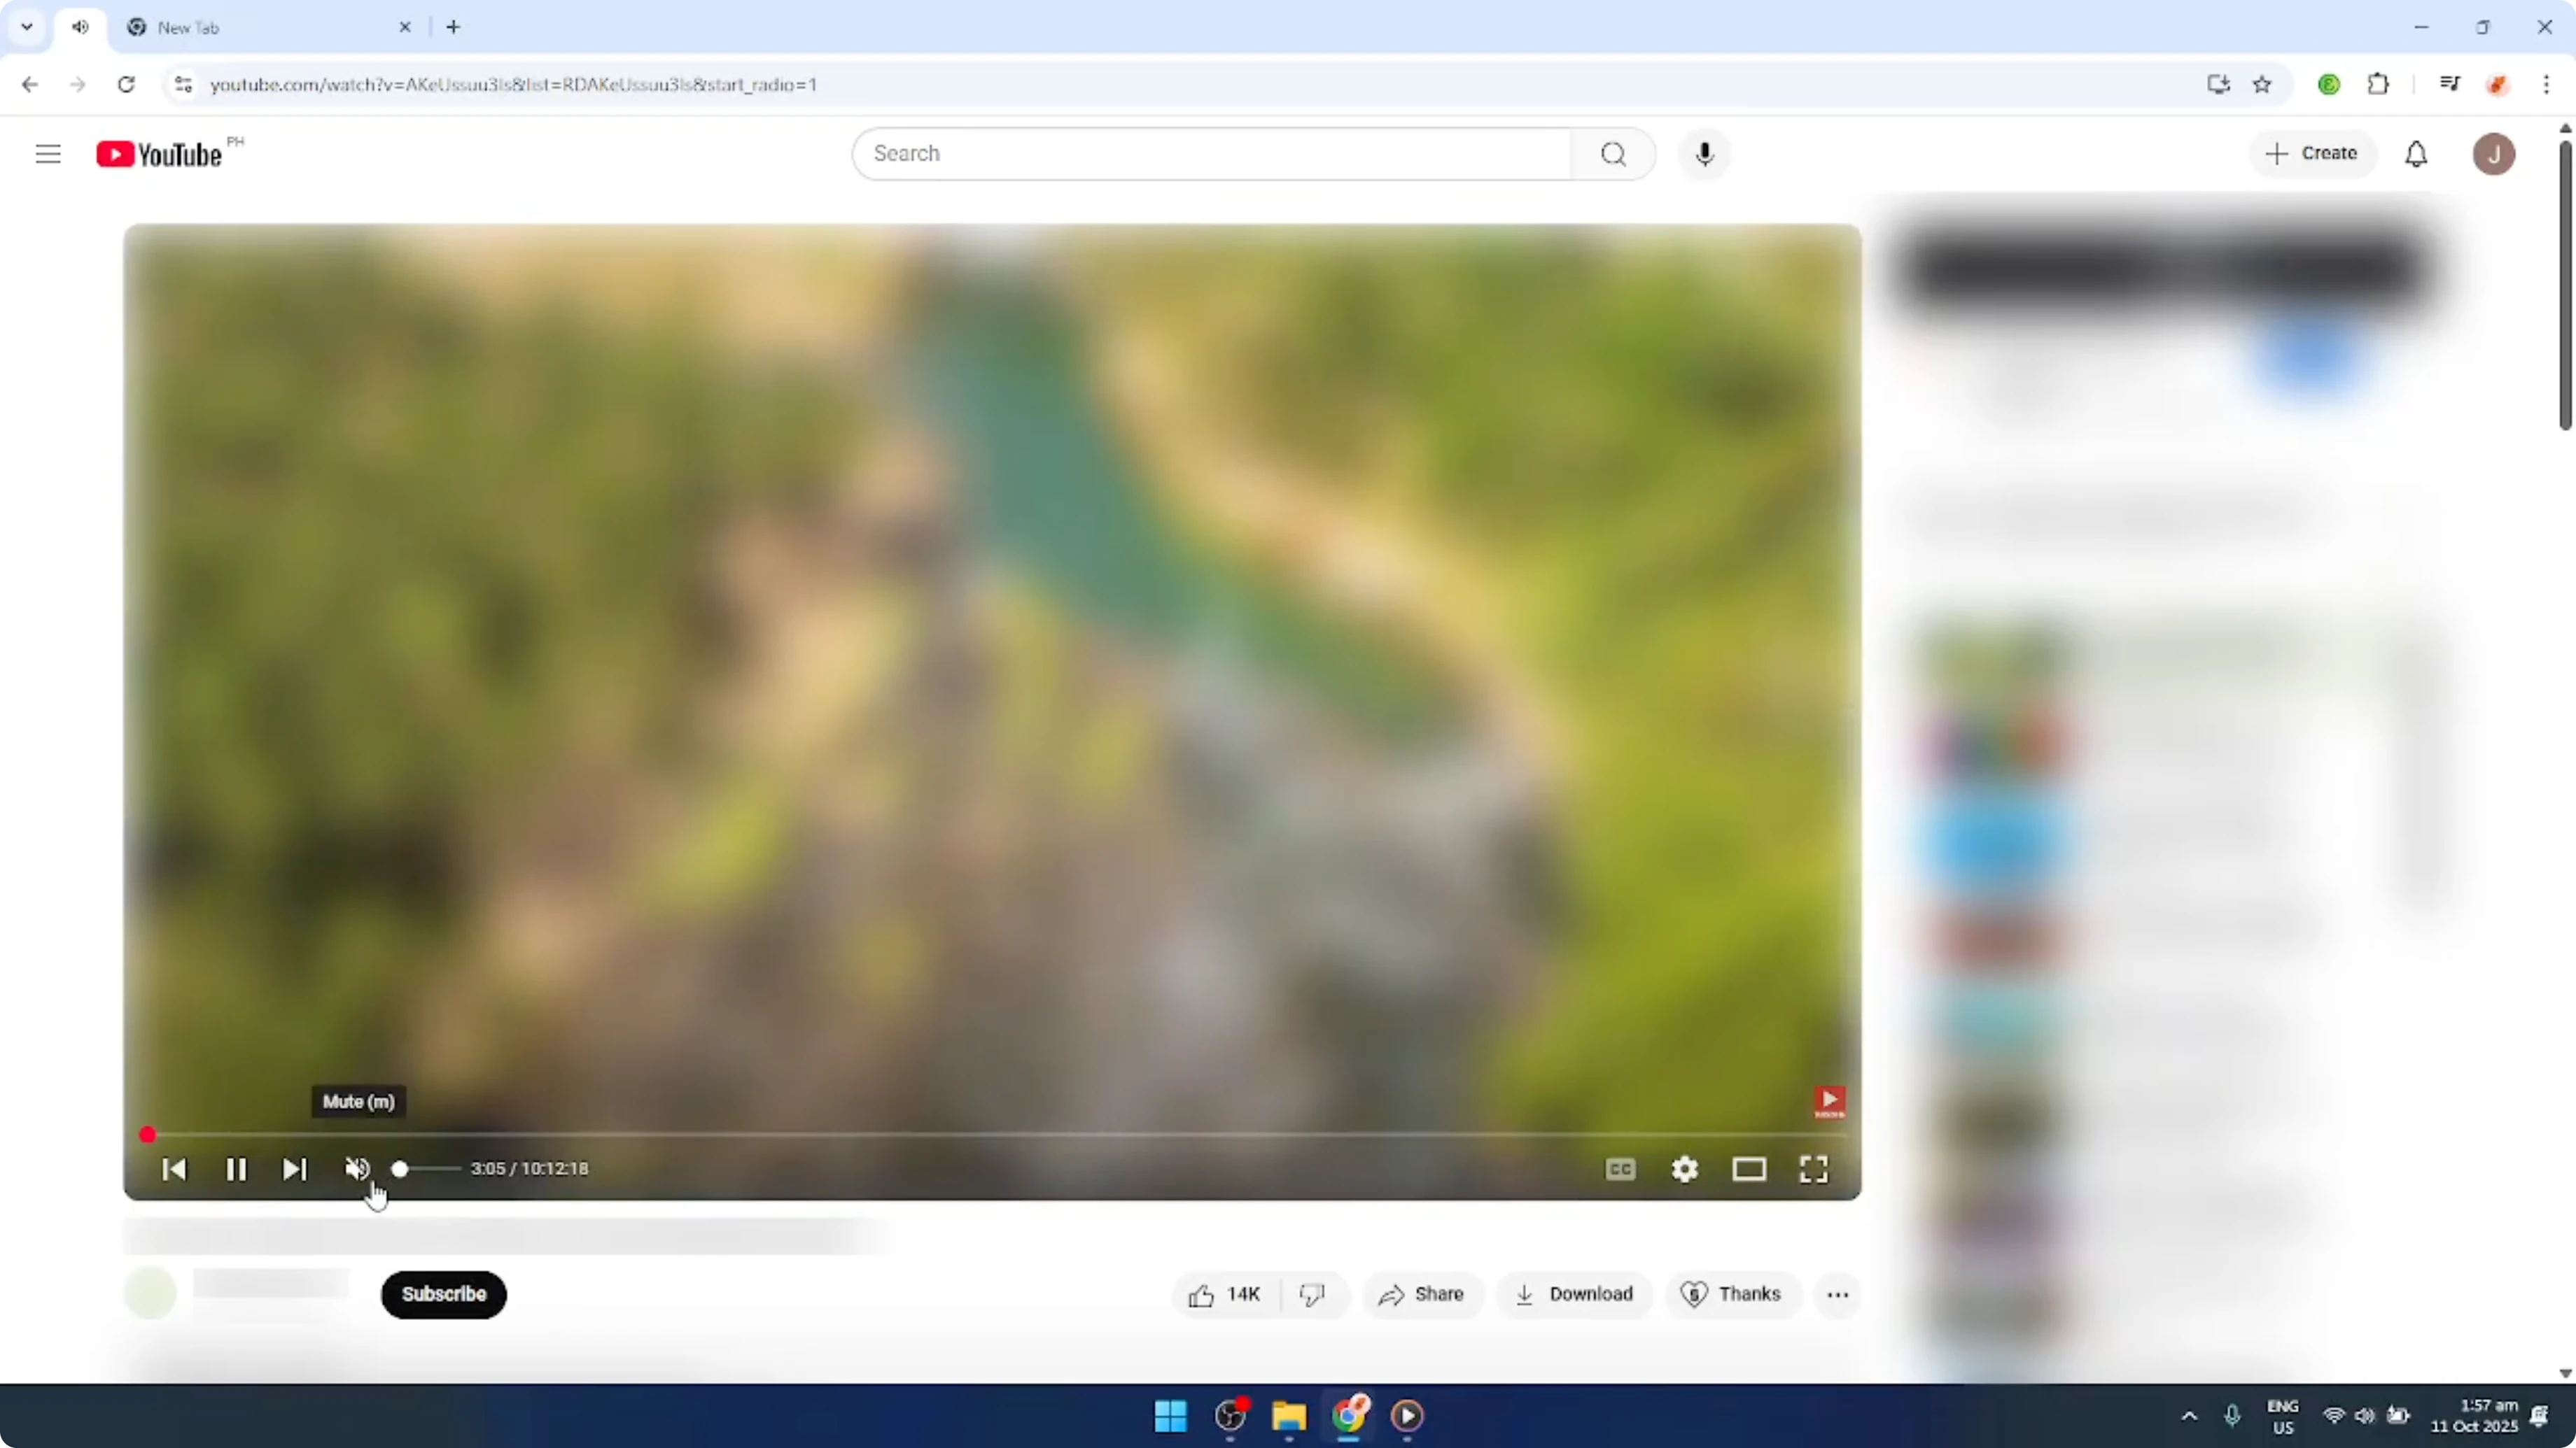
Task: Open the player settings gear
Action: 1684,1169
